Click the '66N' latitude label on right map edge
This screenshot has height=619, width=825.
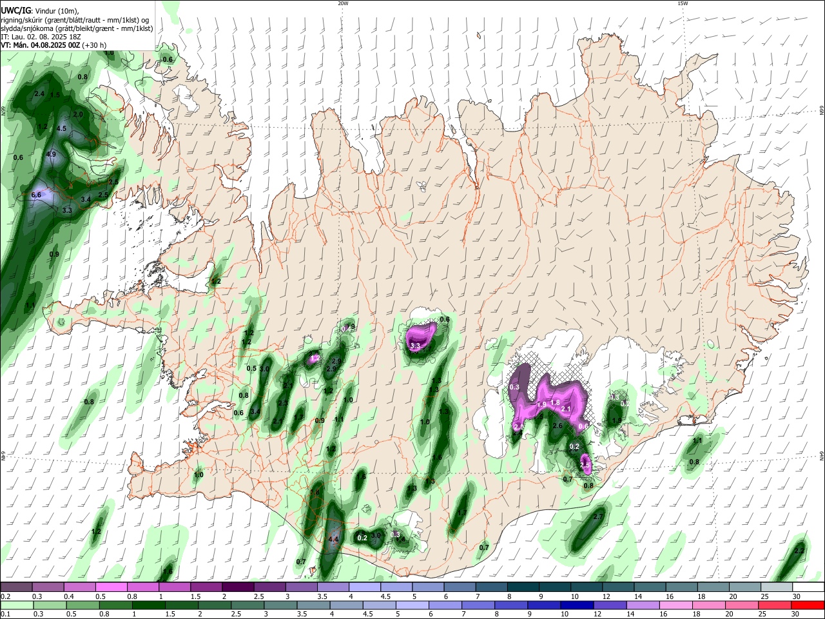click(822, 110)
